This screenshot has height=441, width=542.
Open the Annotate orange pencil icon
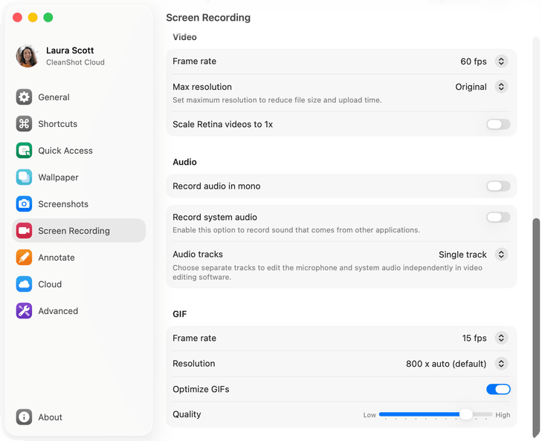(24, 258)
